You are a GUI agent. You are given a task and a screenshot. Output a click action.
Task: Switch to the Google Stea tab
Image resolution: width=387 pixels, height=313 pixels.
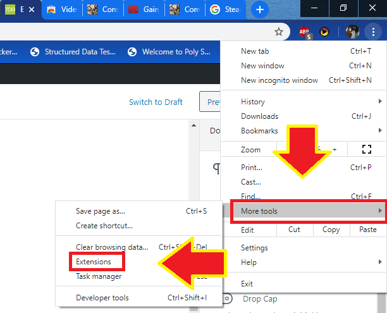click(x=226, y=9)
